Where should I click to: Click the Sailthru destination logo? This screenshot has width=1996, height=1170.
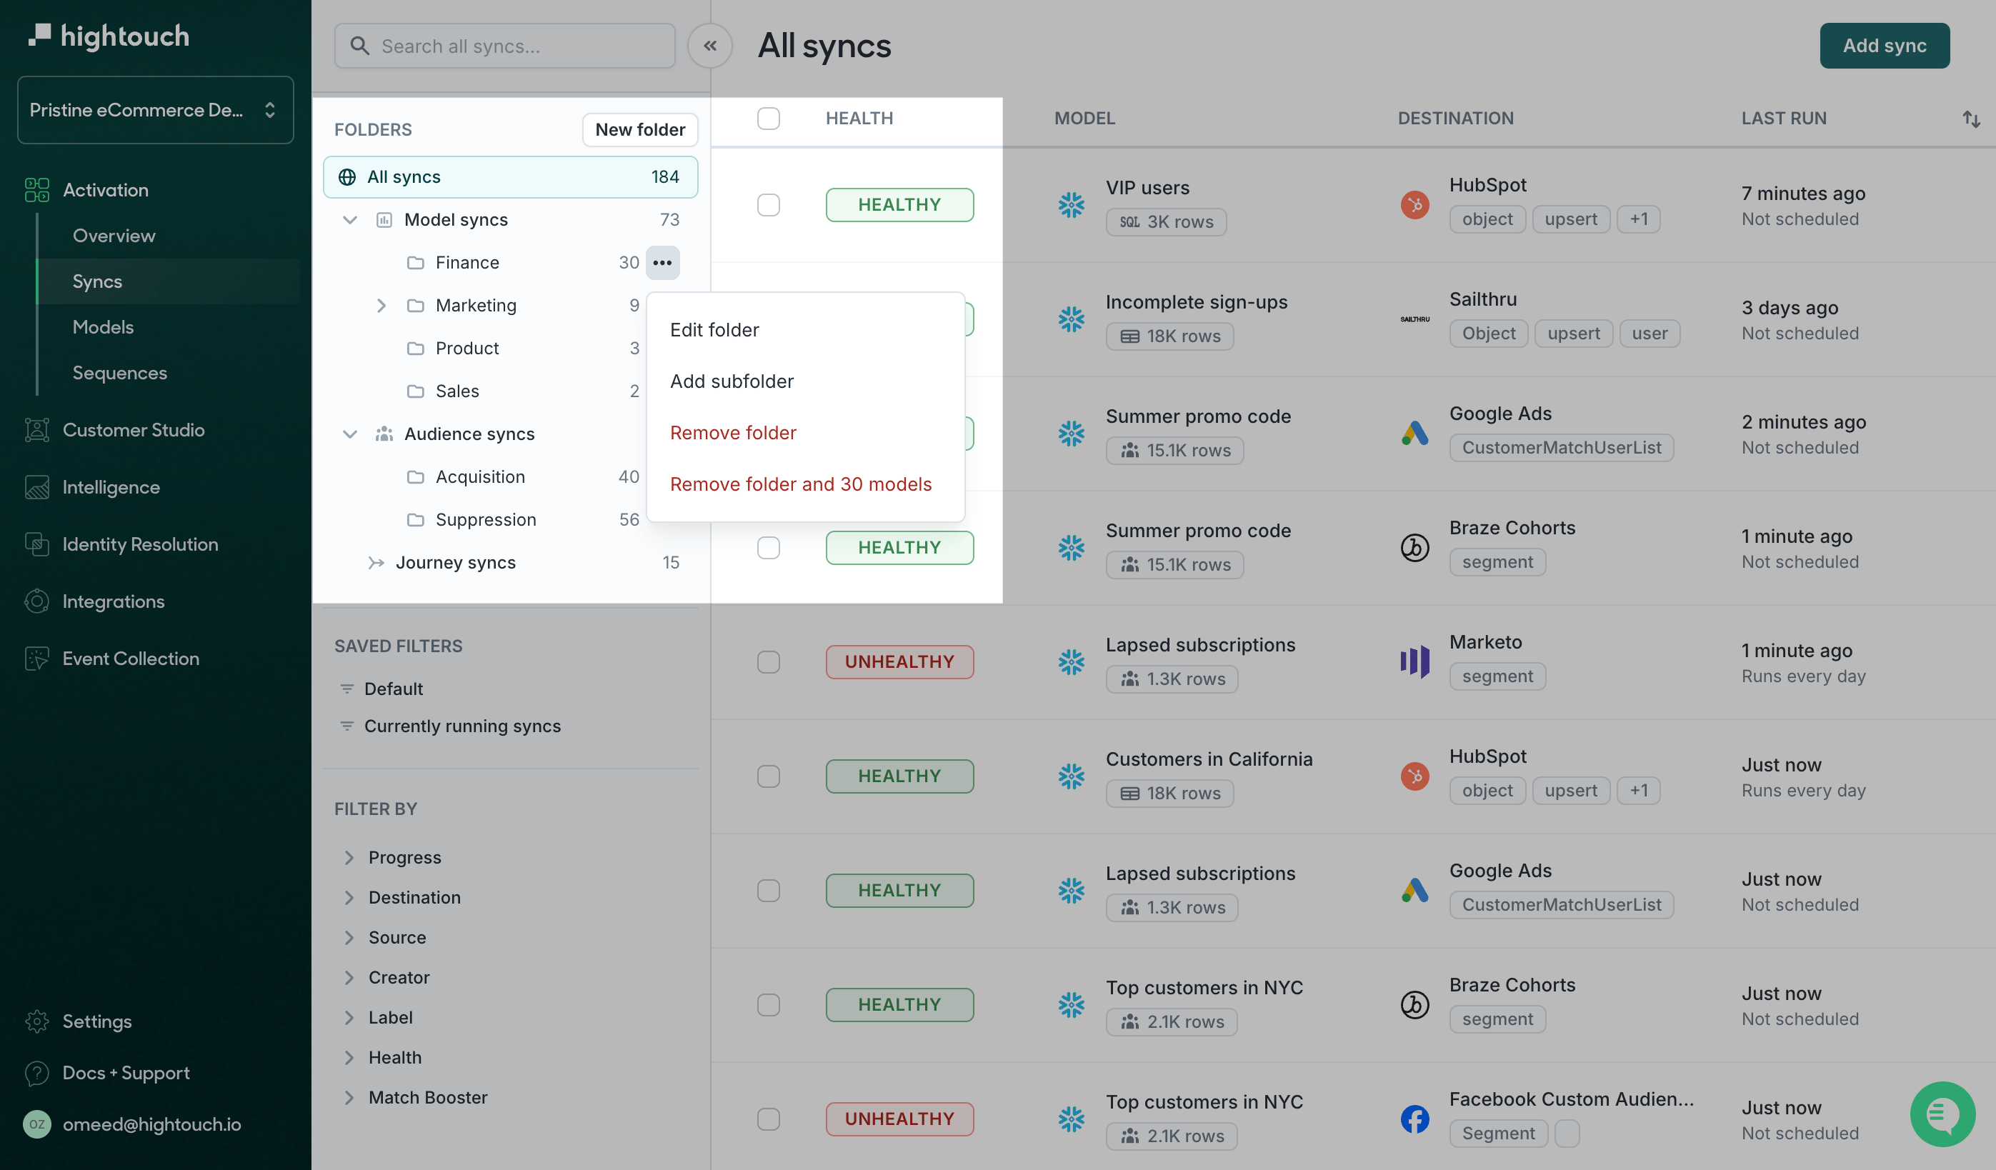pos(1414,319)
